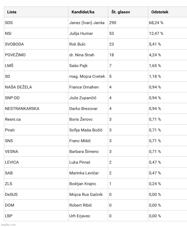Click the Kandidat/ka column header

point(83,12)
